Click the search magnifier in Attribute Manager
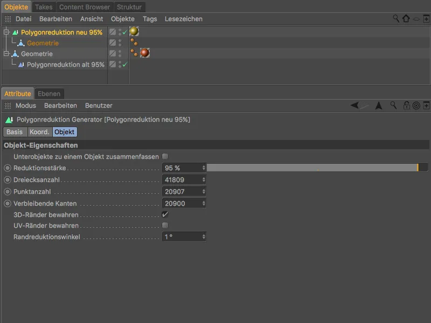The width and height of the screenshot is (431, 323). [x=393, y=105]
